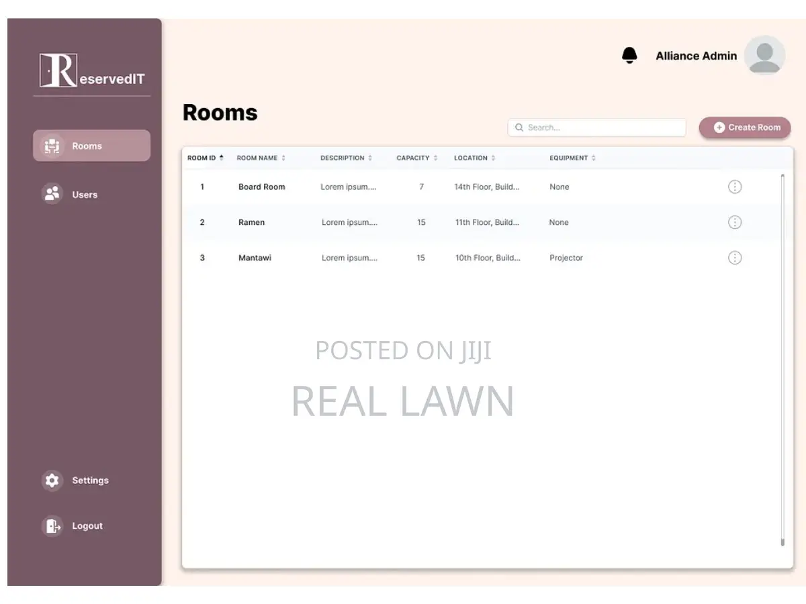Viewport: 806px width, 604px height.
Task: Click the plus icon on Create Room
Action: pyautogui.click(x=719, y=127)
